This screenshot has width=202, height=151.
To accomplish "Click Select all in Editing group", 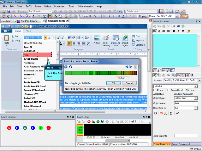I will click(x=138, y=45).
